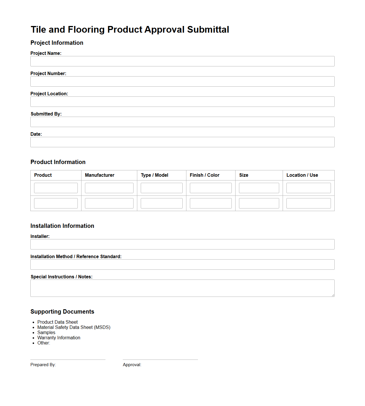Click the first Product input cell

click(x=55, y=188)
